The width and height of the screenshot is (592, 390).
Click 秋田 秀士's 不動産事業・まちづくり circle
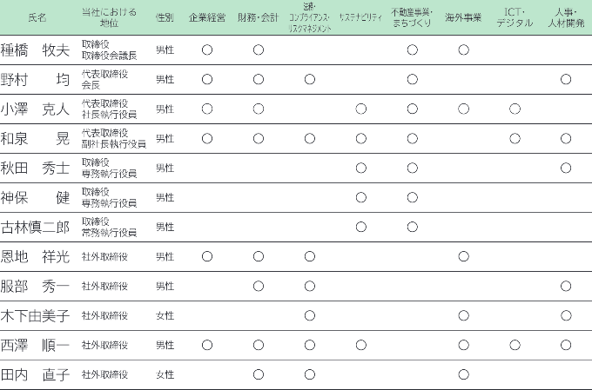(x=412, y=168)
